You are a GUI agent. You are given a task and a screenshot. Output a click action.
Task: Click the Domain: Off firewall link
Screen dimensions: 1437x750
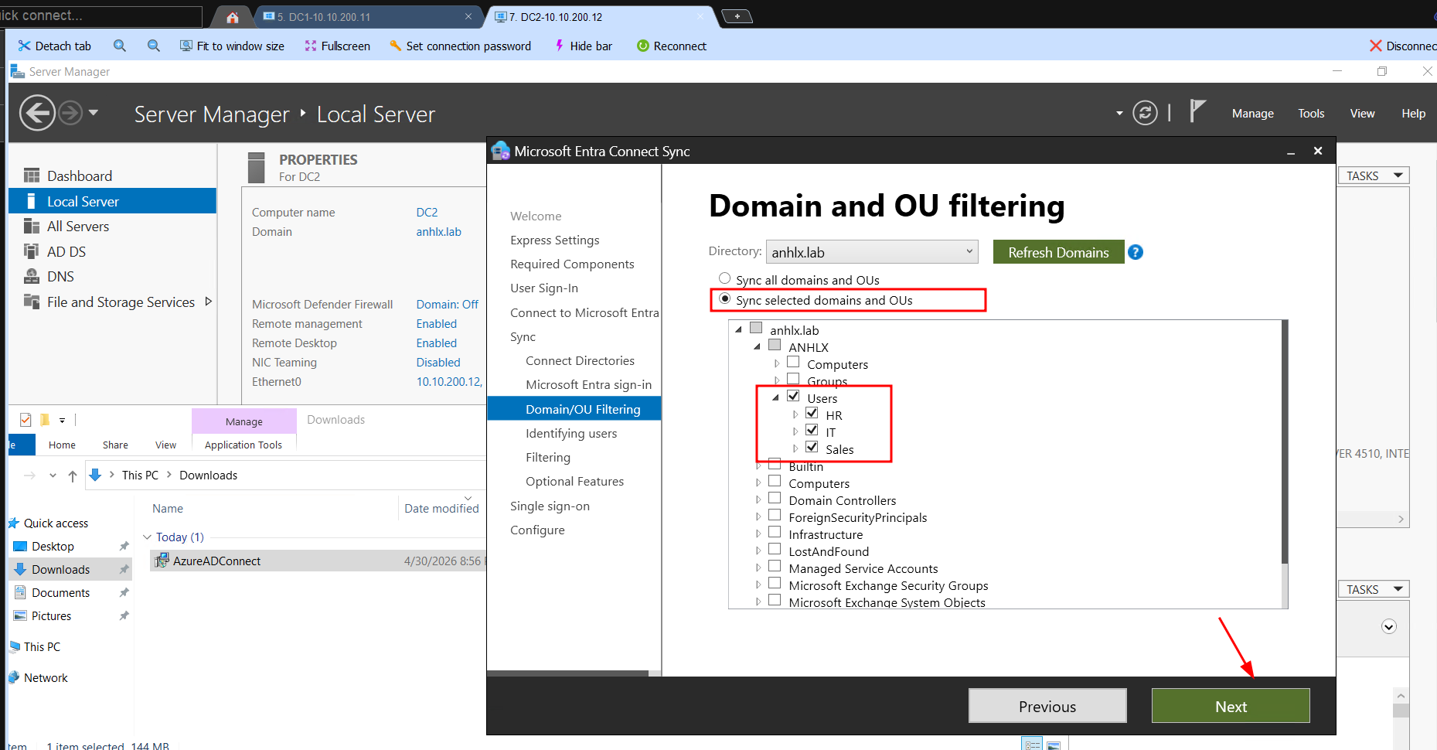(447, 304)
